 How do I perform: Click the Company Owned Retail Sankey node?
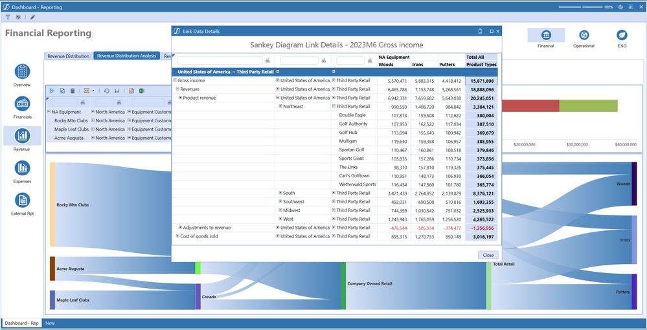tap(343, 285)
